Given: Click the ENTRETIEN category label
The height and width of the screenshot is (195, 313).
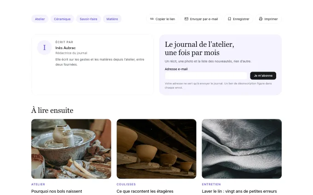Looking at the screenshot, I should (211, 184).
